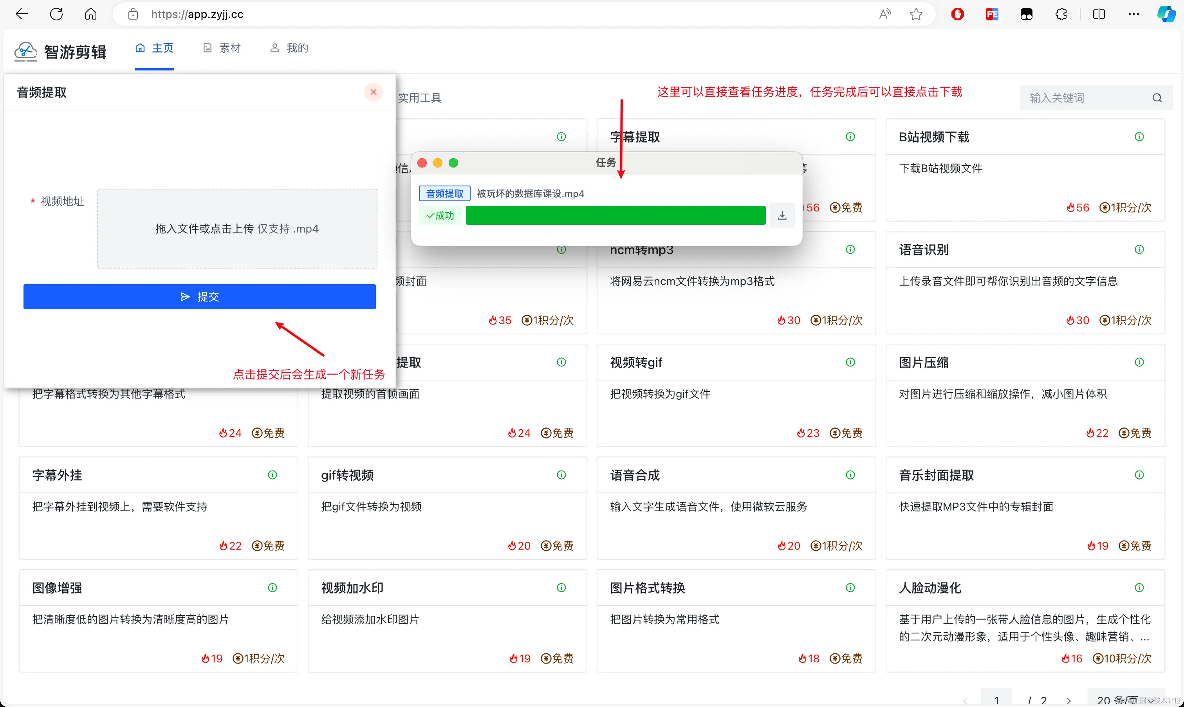Click info icon on B站视频下载 card
Viewport: 1184px width, 707px height.
(x=1139, y=137)
